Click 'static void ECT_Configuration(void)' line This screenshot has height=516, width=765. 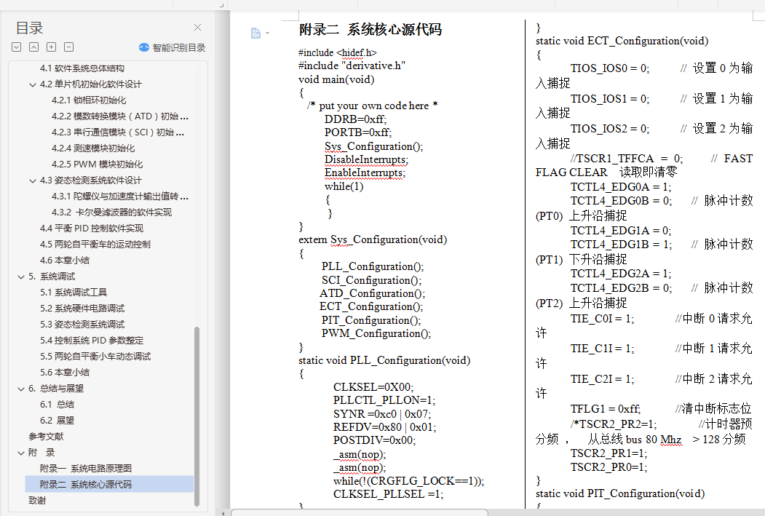pos(622,41)
